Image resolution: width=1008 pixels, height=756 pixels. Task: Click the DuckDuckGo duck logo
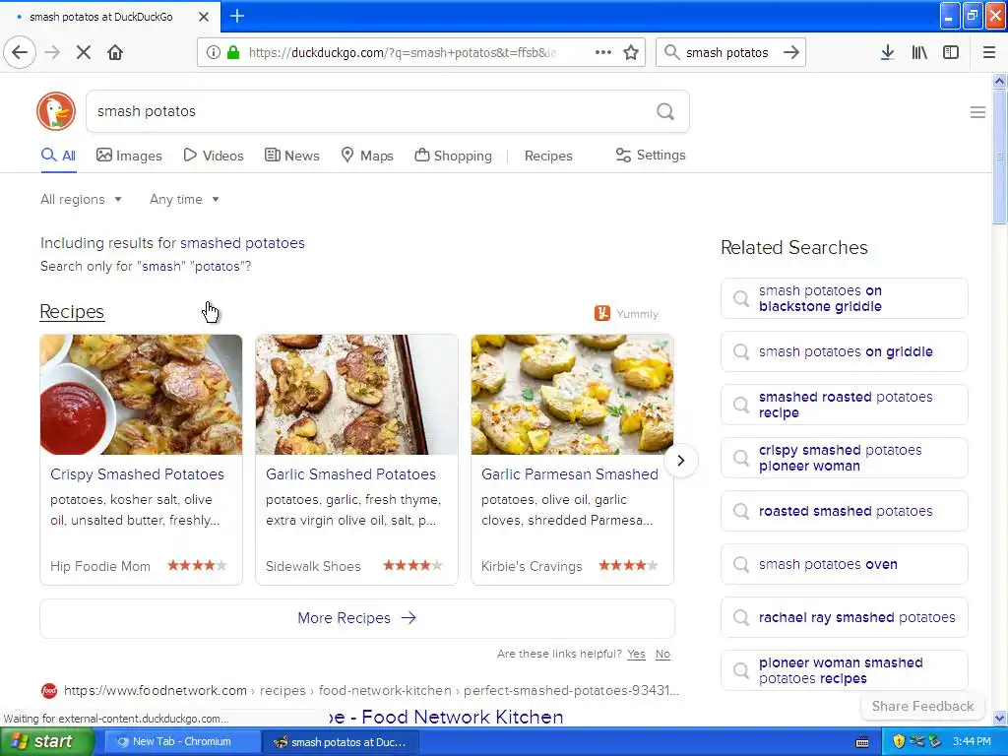pyautogui.click(x=56, y=111)
